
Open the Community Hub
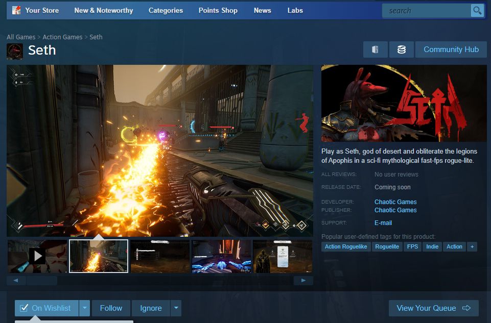point(451,49)
